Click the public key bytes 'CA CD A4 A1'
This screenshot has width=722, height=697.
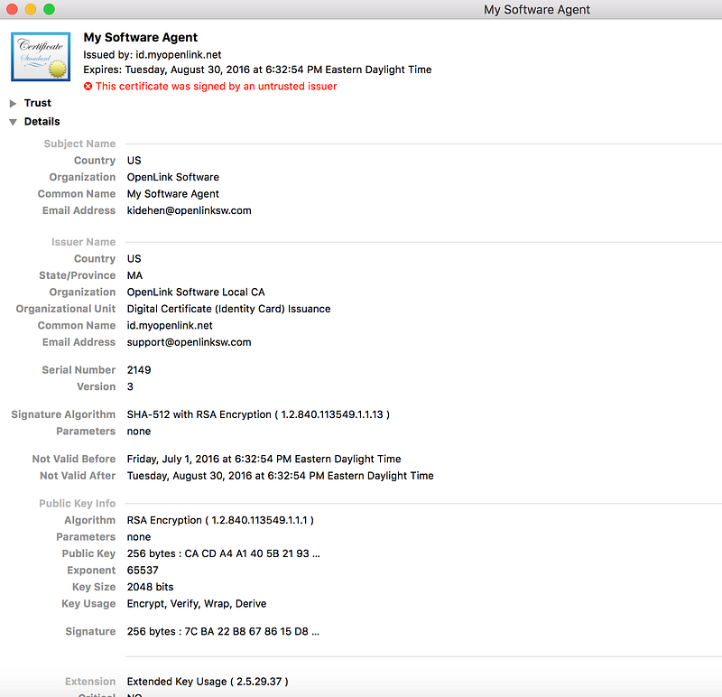pos(216,553)
